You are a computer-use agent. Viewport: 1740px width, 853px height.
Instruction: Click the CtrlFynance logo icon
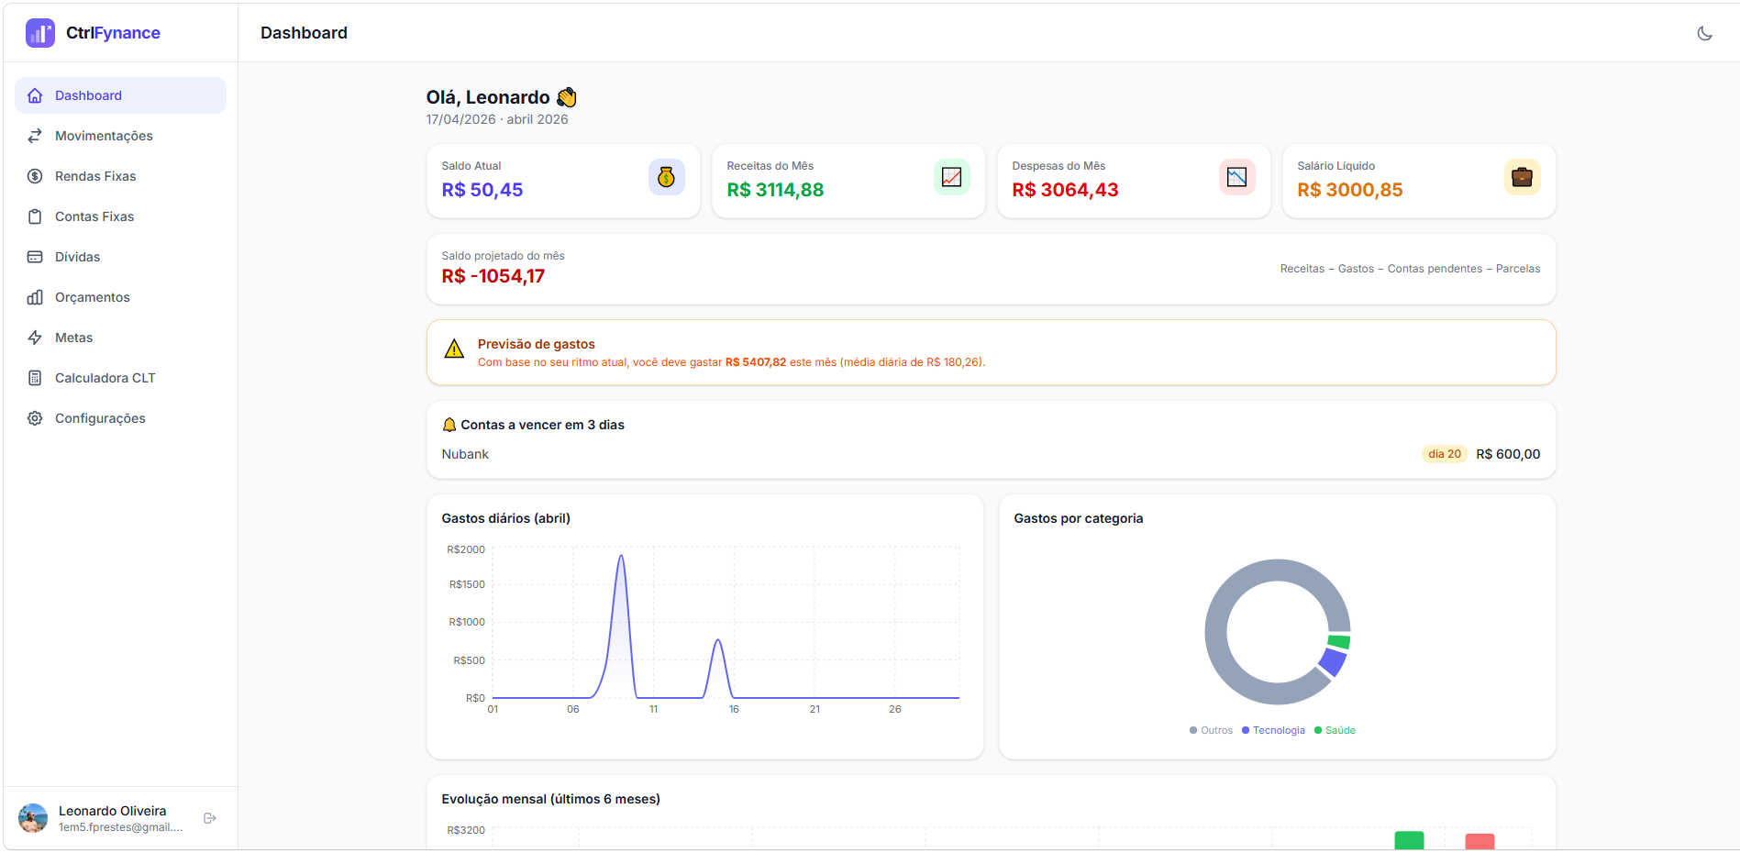tap(39, 33)
